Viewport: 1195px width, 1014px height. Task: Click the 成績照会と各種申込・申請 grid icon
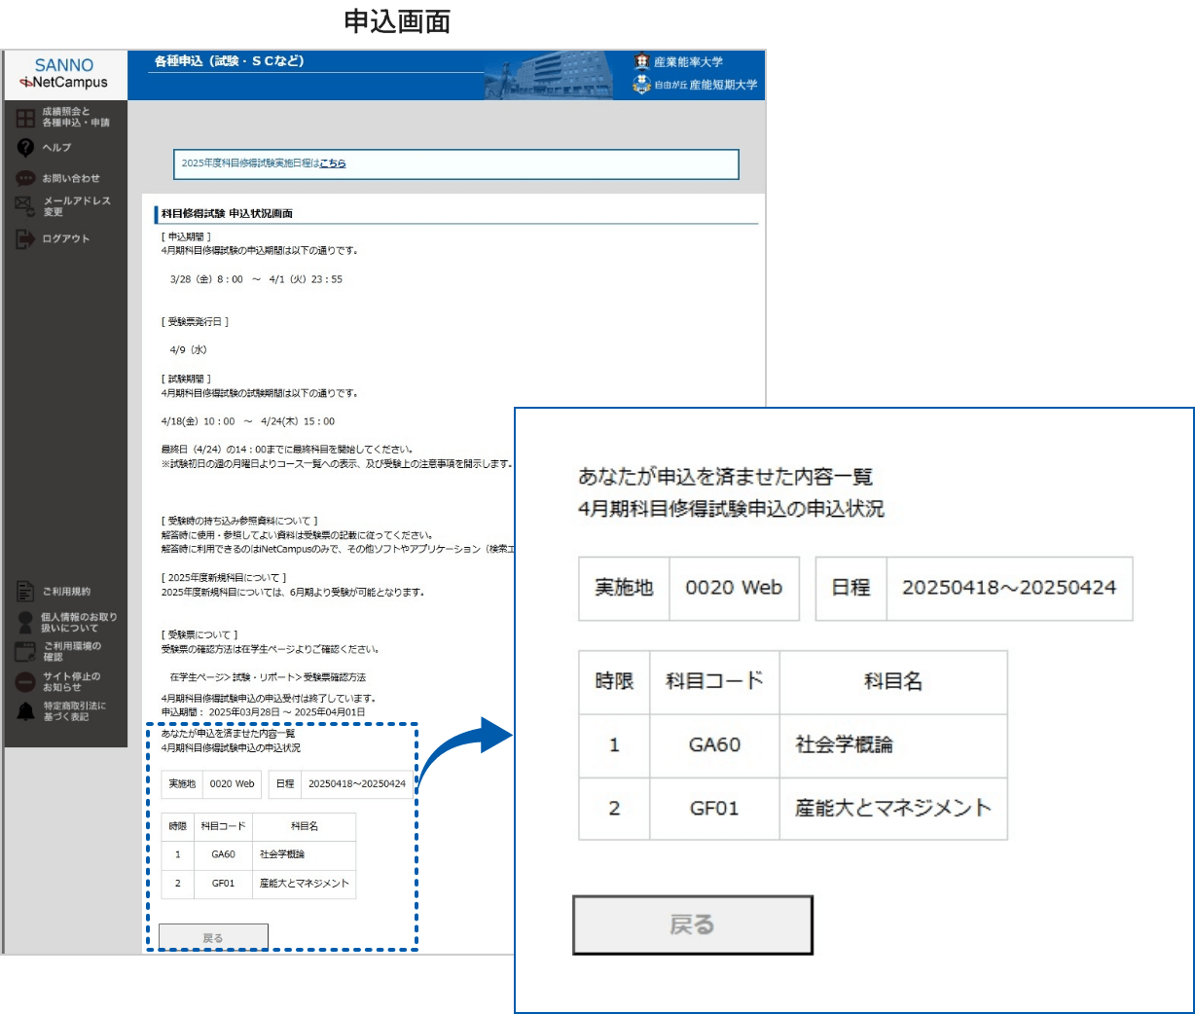tap(25, 118)
